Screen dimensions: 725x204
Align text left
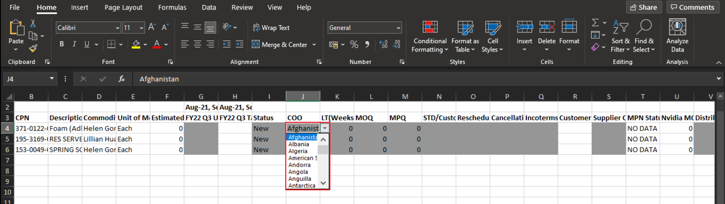click(x=184, y=44)
